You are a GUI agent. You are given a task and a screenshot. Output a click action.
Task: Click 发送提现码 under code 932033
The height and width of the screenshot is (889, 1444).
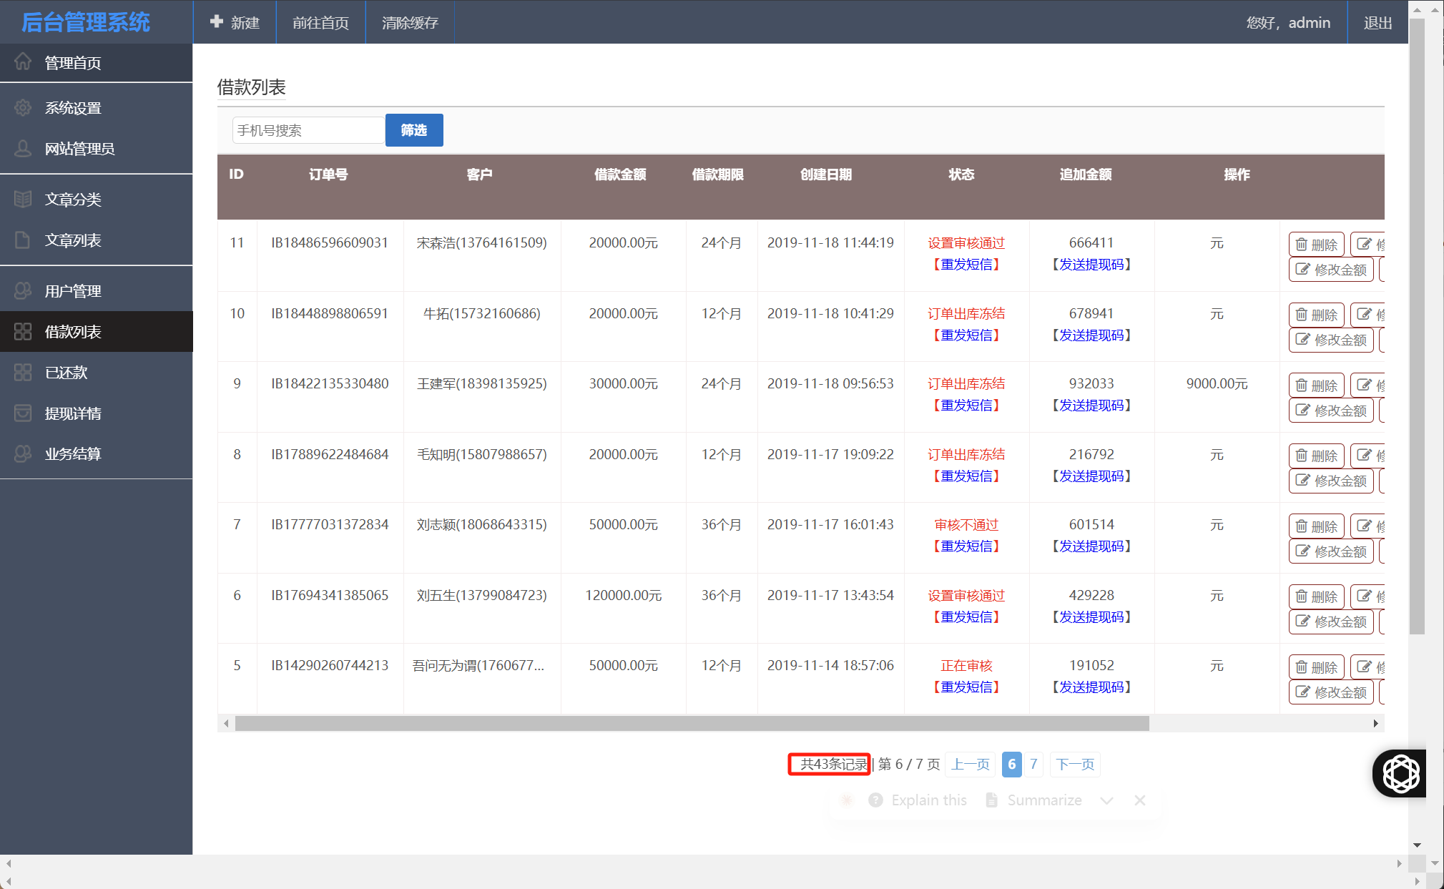coord(1091,405)
